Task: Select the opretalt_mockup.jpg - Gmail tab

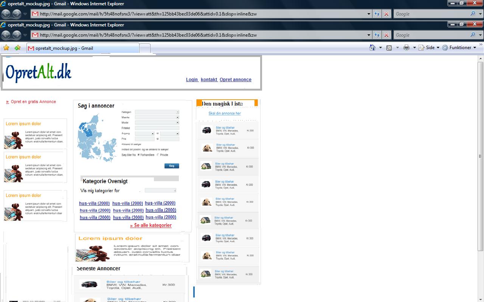Action: 83,48
